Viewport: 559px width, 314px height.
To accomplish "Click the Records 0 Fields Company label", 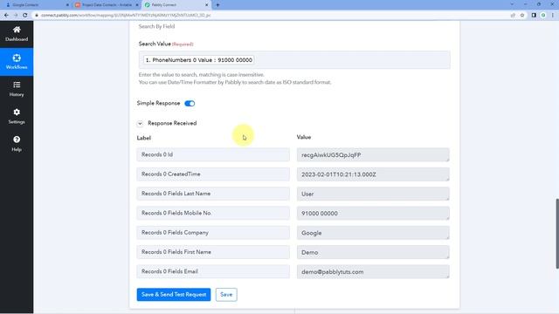I will [x=213, y=233].
